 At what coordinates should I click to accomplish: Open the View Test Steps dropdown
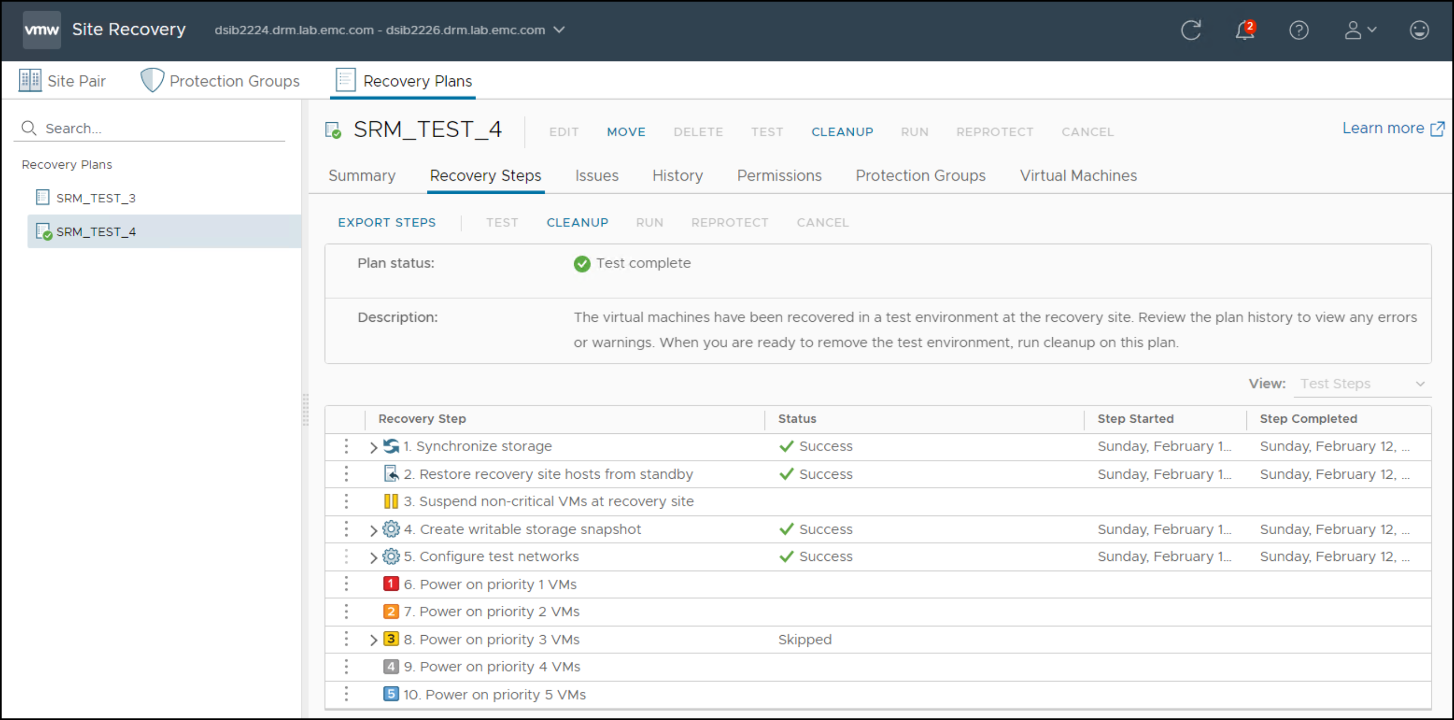pos(1362,384)
